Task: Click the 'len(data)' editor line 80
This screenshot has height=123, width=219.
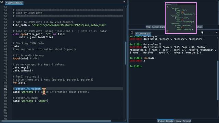Action: [20, 83]
